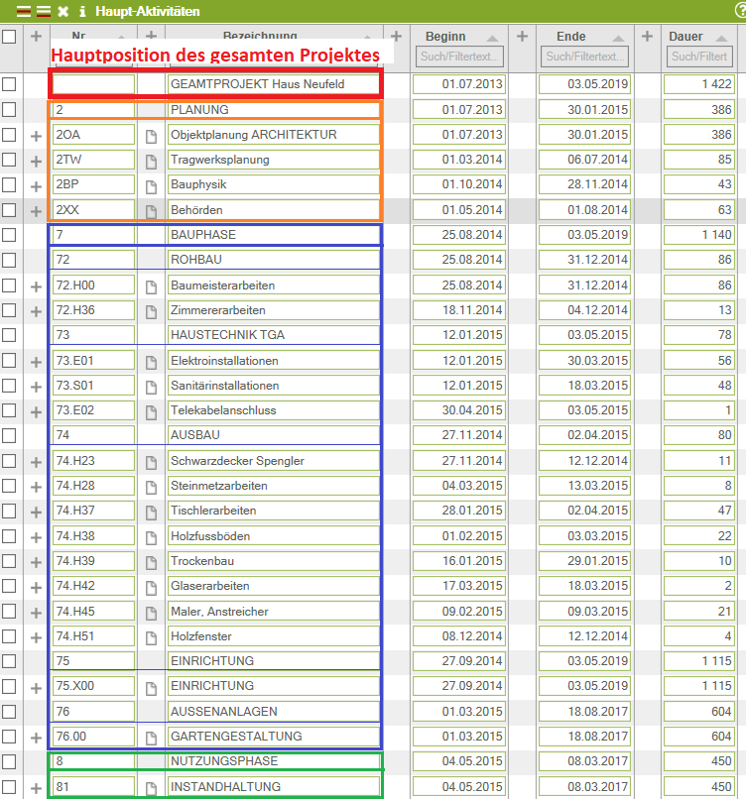Open the document icon in GARTENGESTALTUNG row

[x=152, y=738]
